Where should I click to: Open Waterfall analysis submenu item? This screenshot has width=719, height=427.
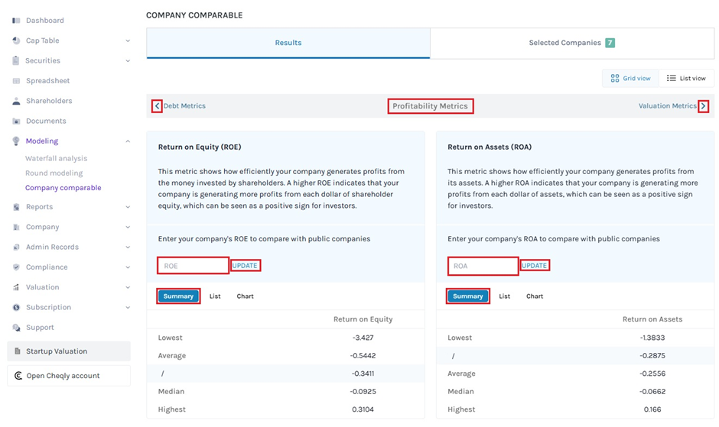(x=56, y=158)
